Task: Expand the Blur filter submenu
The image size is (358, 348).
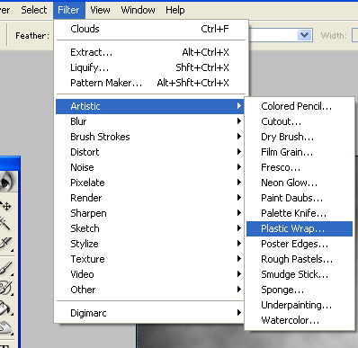Action: coord(150,121)
